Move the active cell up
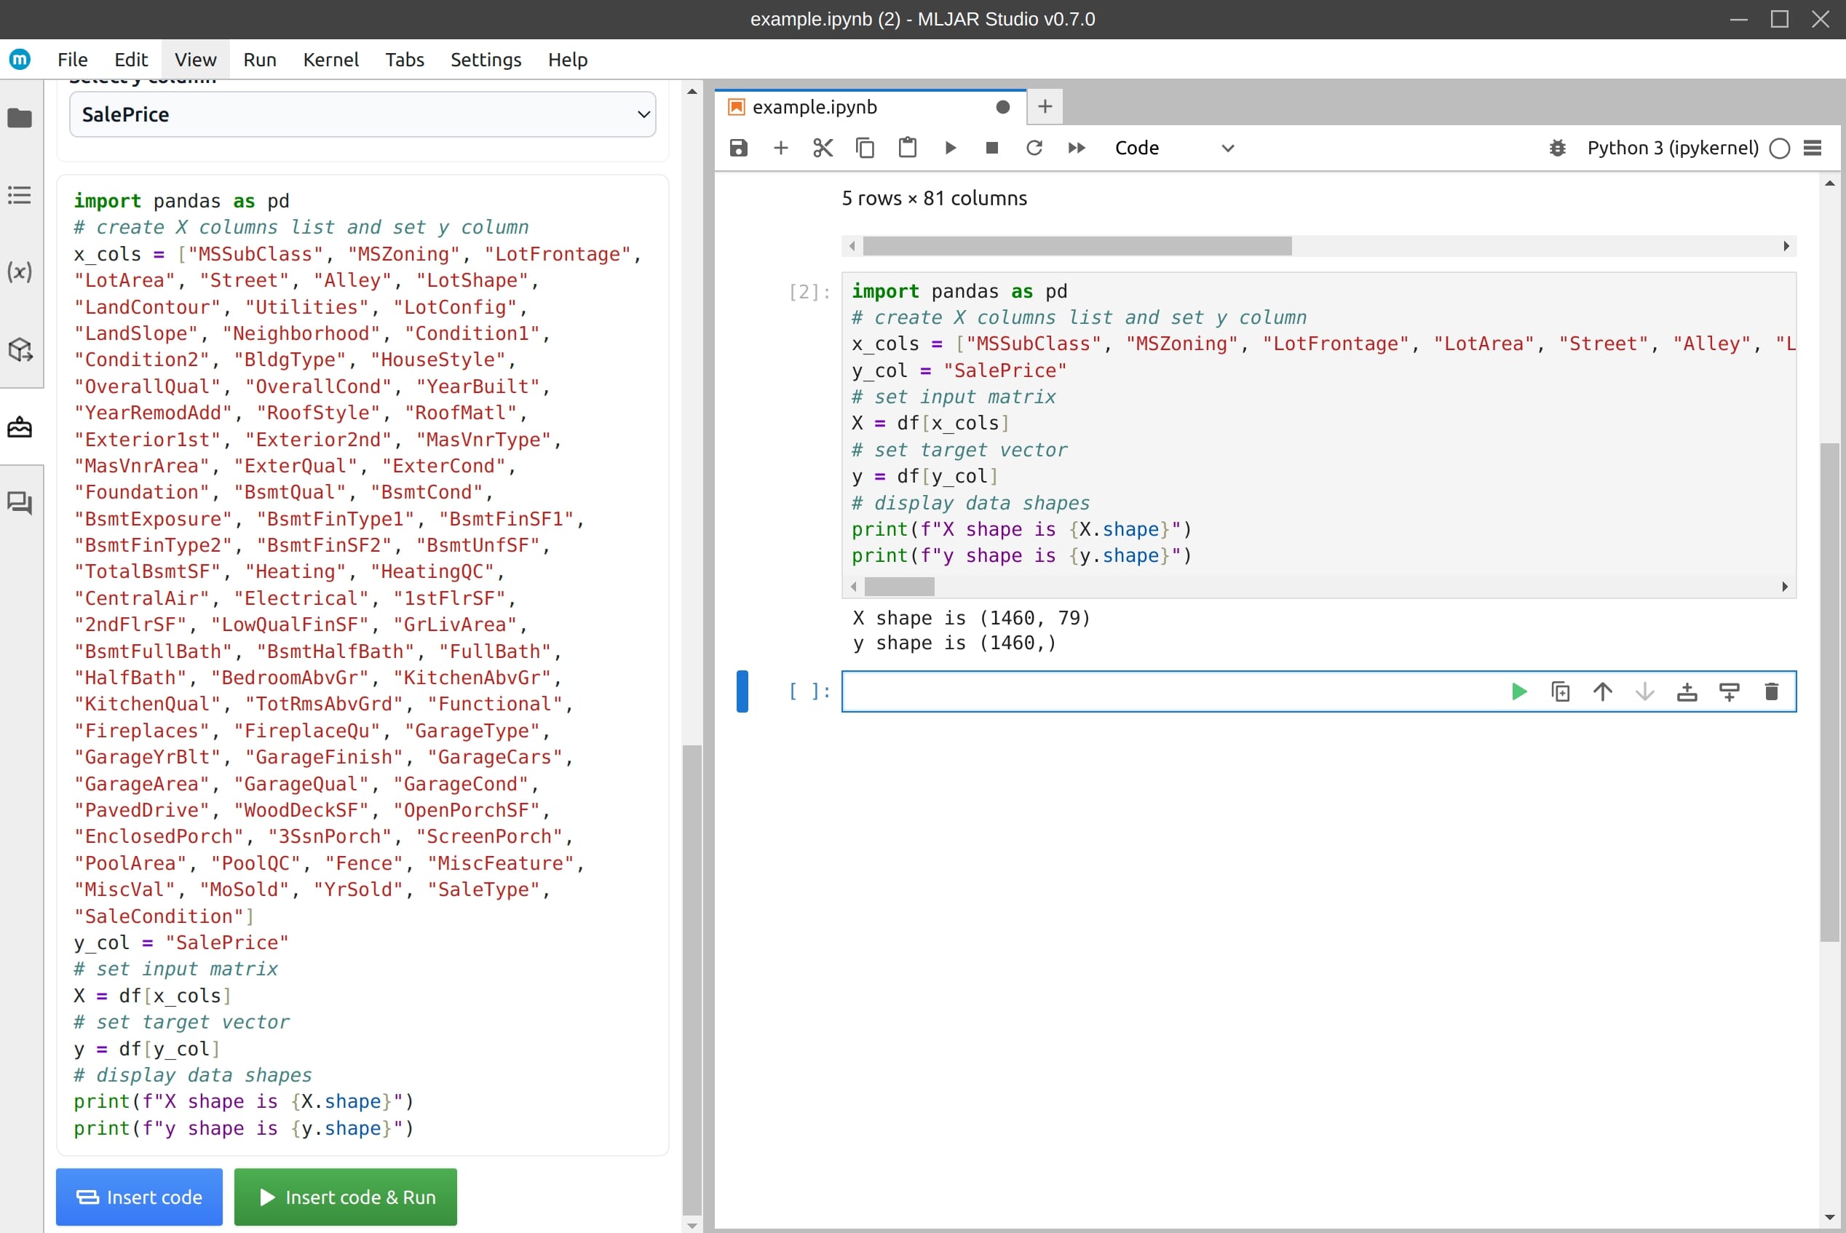Image resolution: width=1846 pixels, height=1233 pixels. (x=1603, y=692)
